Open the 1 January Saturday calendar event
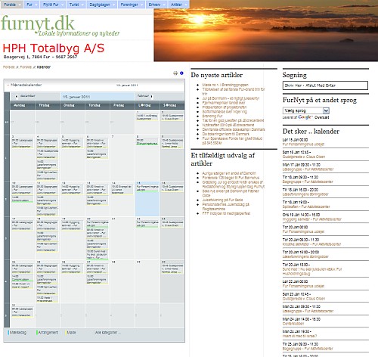This screenshot has width=378, height=357. tap(147, 117)
